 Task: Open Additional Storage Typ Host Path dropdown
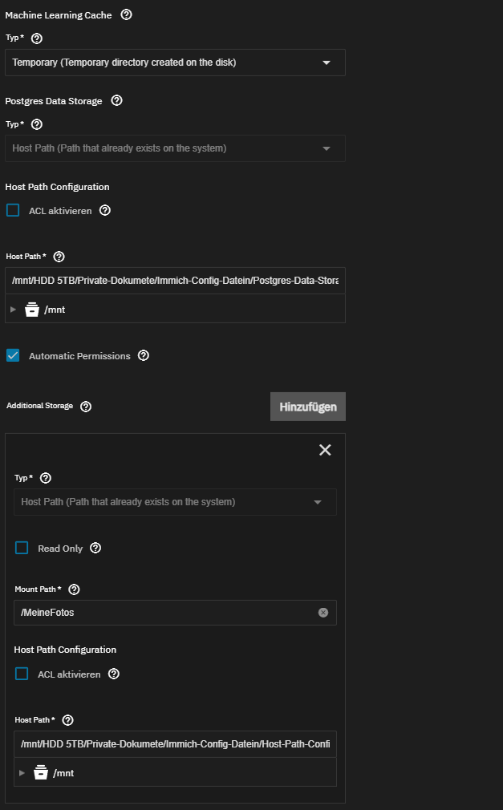tap(175, 502)
